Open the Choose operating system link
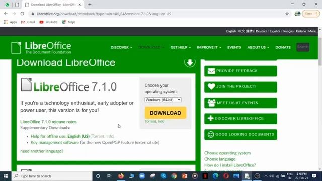The image size is (322, 181). click(x=227, y=153)
